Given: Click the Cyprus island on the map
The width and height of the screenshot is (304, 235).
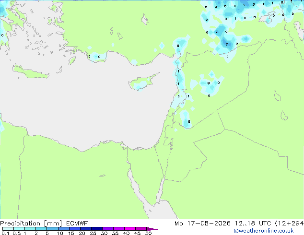Looking at the screenshot, I should (x=142, y=82).
